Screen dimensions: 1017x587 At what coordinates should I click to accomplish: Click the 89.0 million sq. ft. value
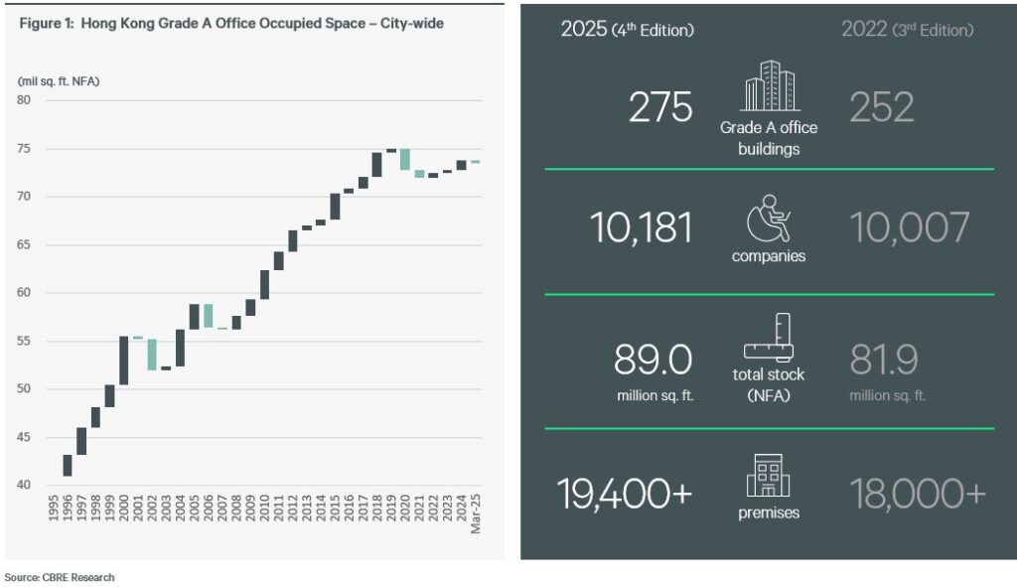tap(653, 360)
